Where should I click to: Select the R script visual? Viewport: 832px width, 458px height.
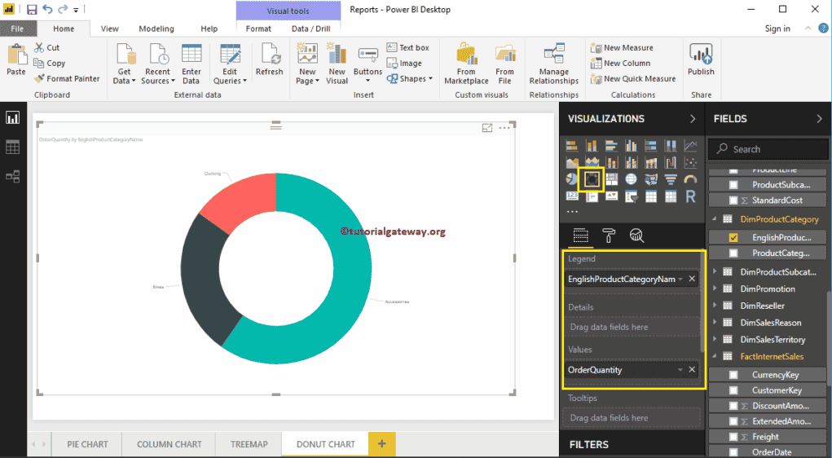click(690, 196)
